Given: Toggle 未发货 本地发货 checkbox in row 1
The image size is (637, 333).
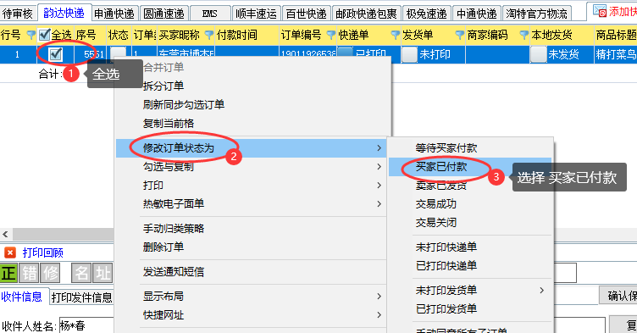Looking at the screenshot, I should (x=538, y=54).
